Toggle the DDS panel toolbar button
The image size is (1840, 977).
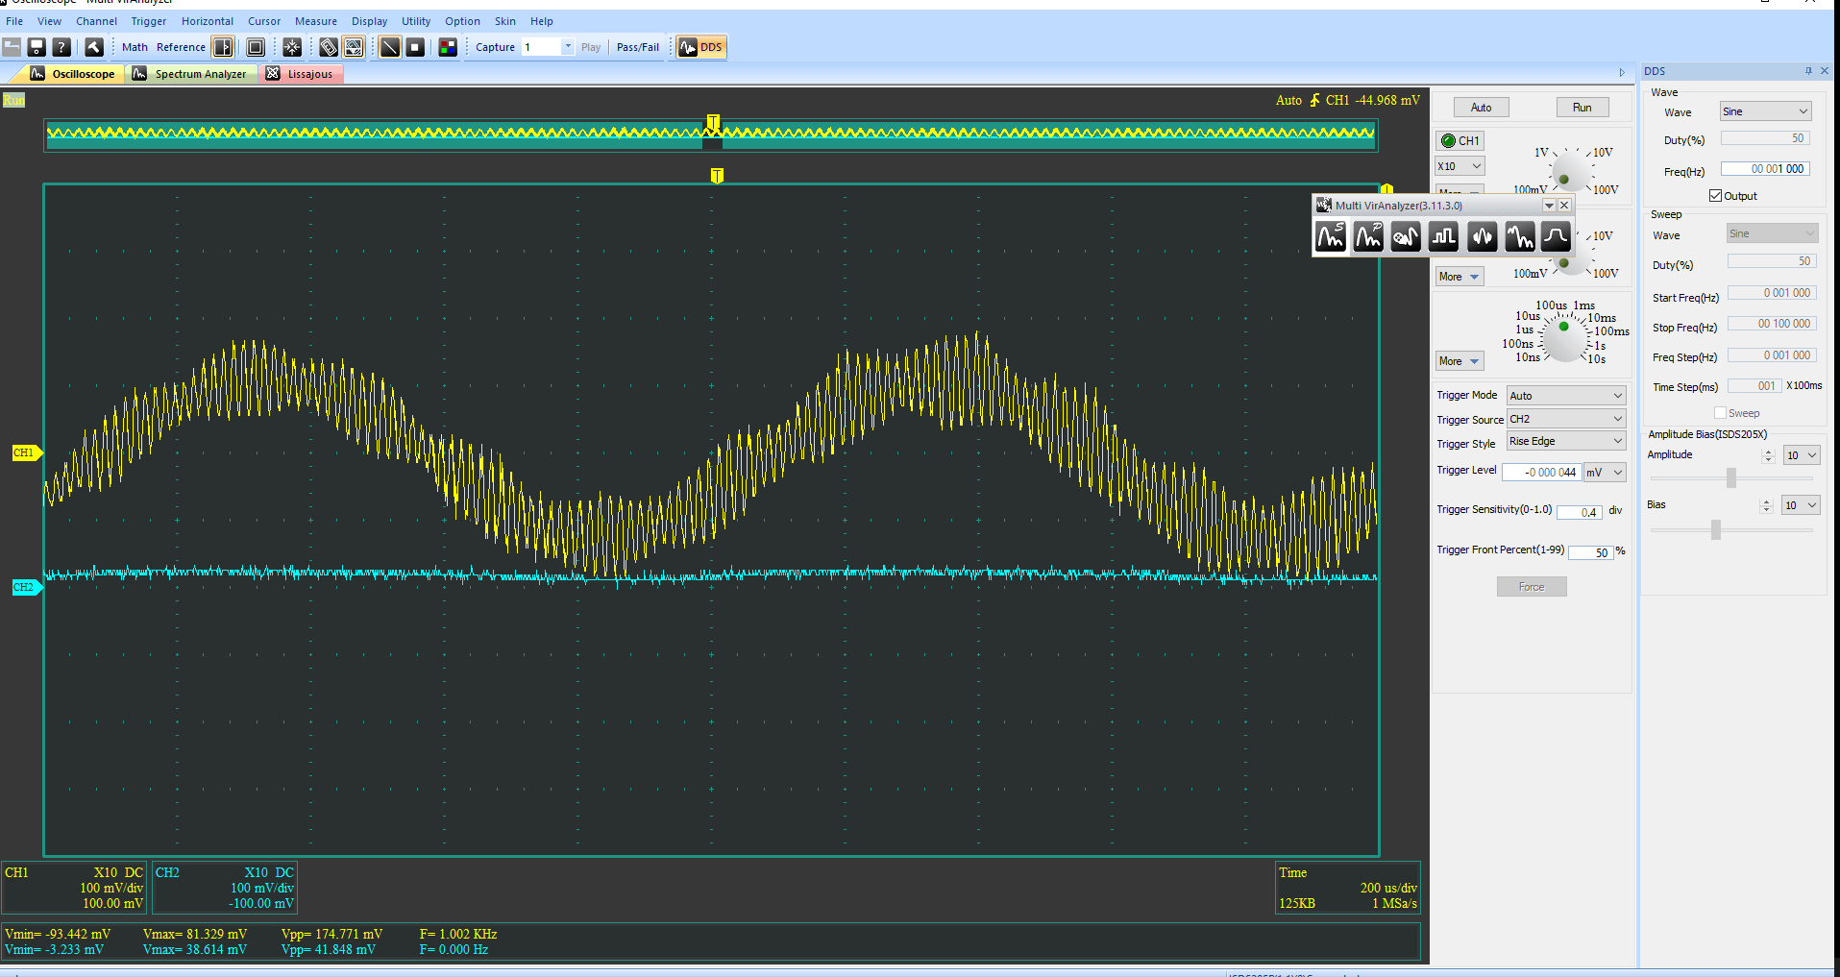pos(700,47)
